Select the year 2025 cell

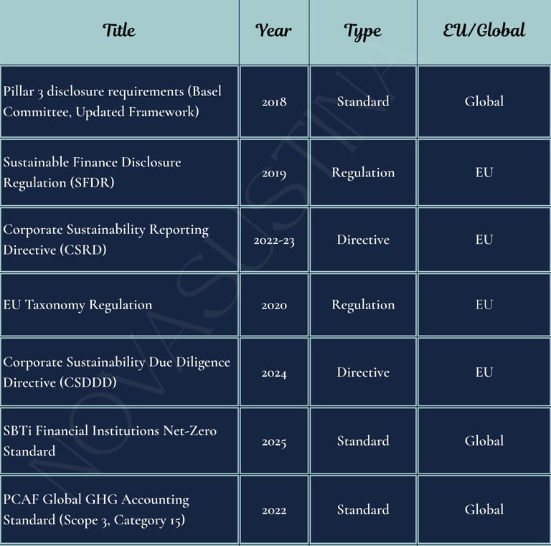tap(274, 441)
